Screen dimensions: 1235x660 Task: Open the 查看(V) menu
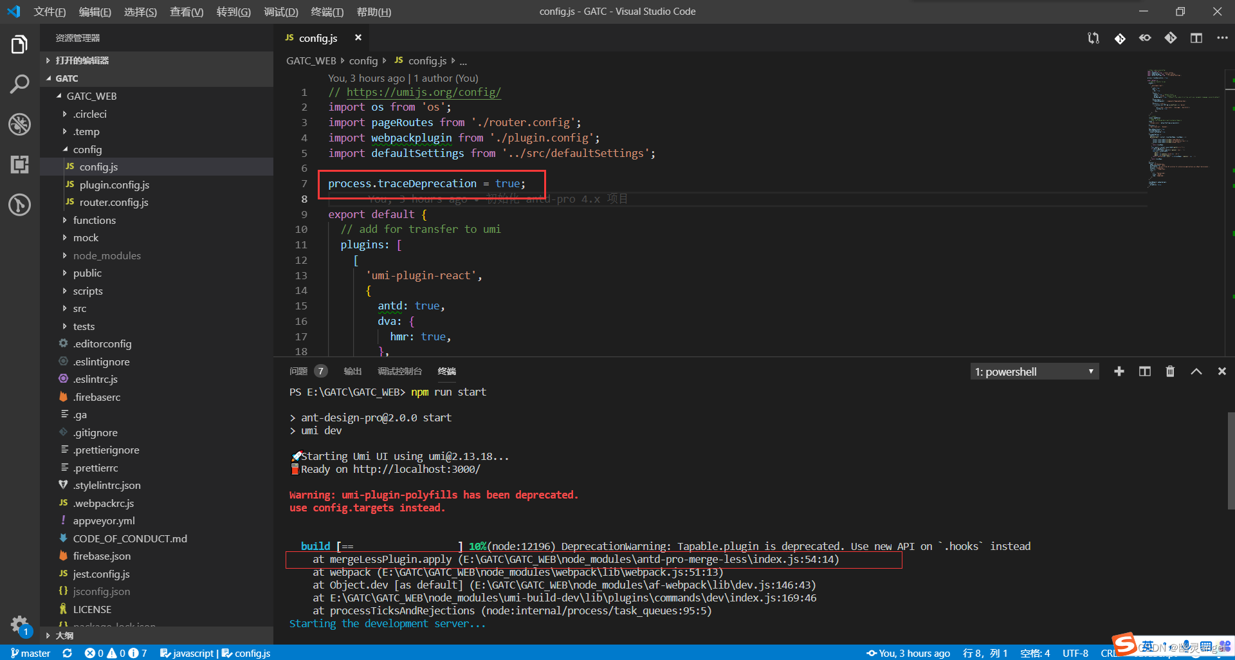187,12
